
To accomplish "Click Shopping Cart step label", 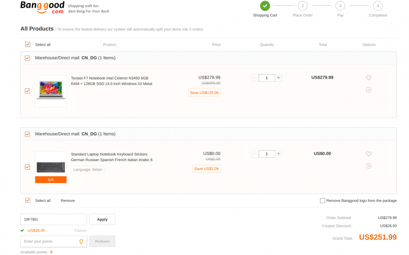I will tap(265, 15).
